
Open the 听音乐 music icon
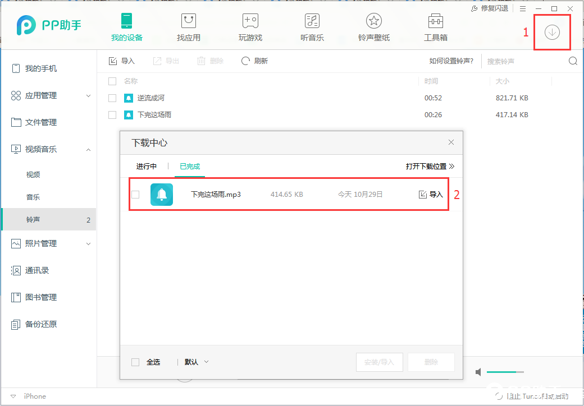click(x=312, y=21)
